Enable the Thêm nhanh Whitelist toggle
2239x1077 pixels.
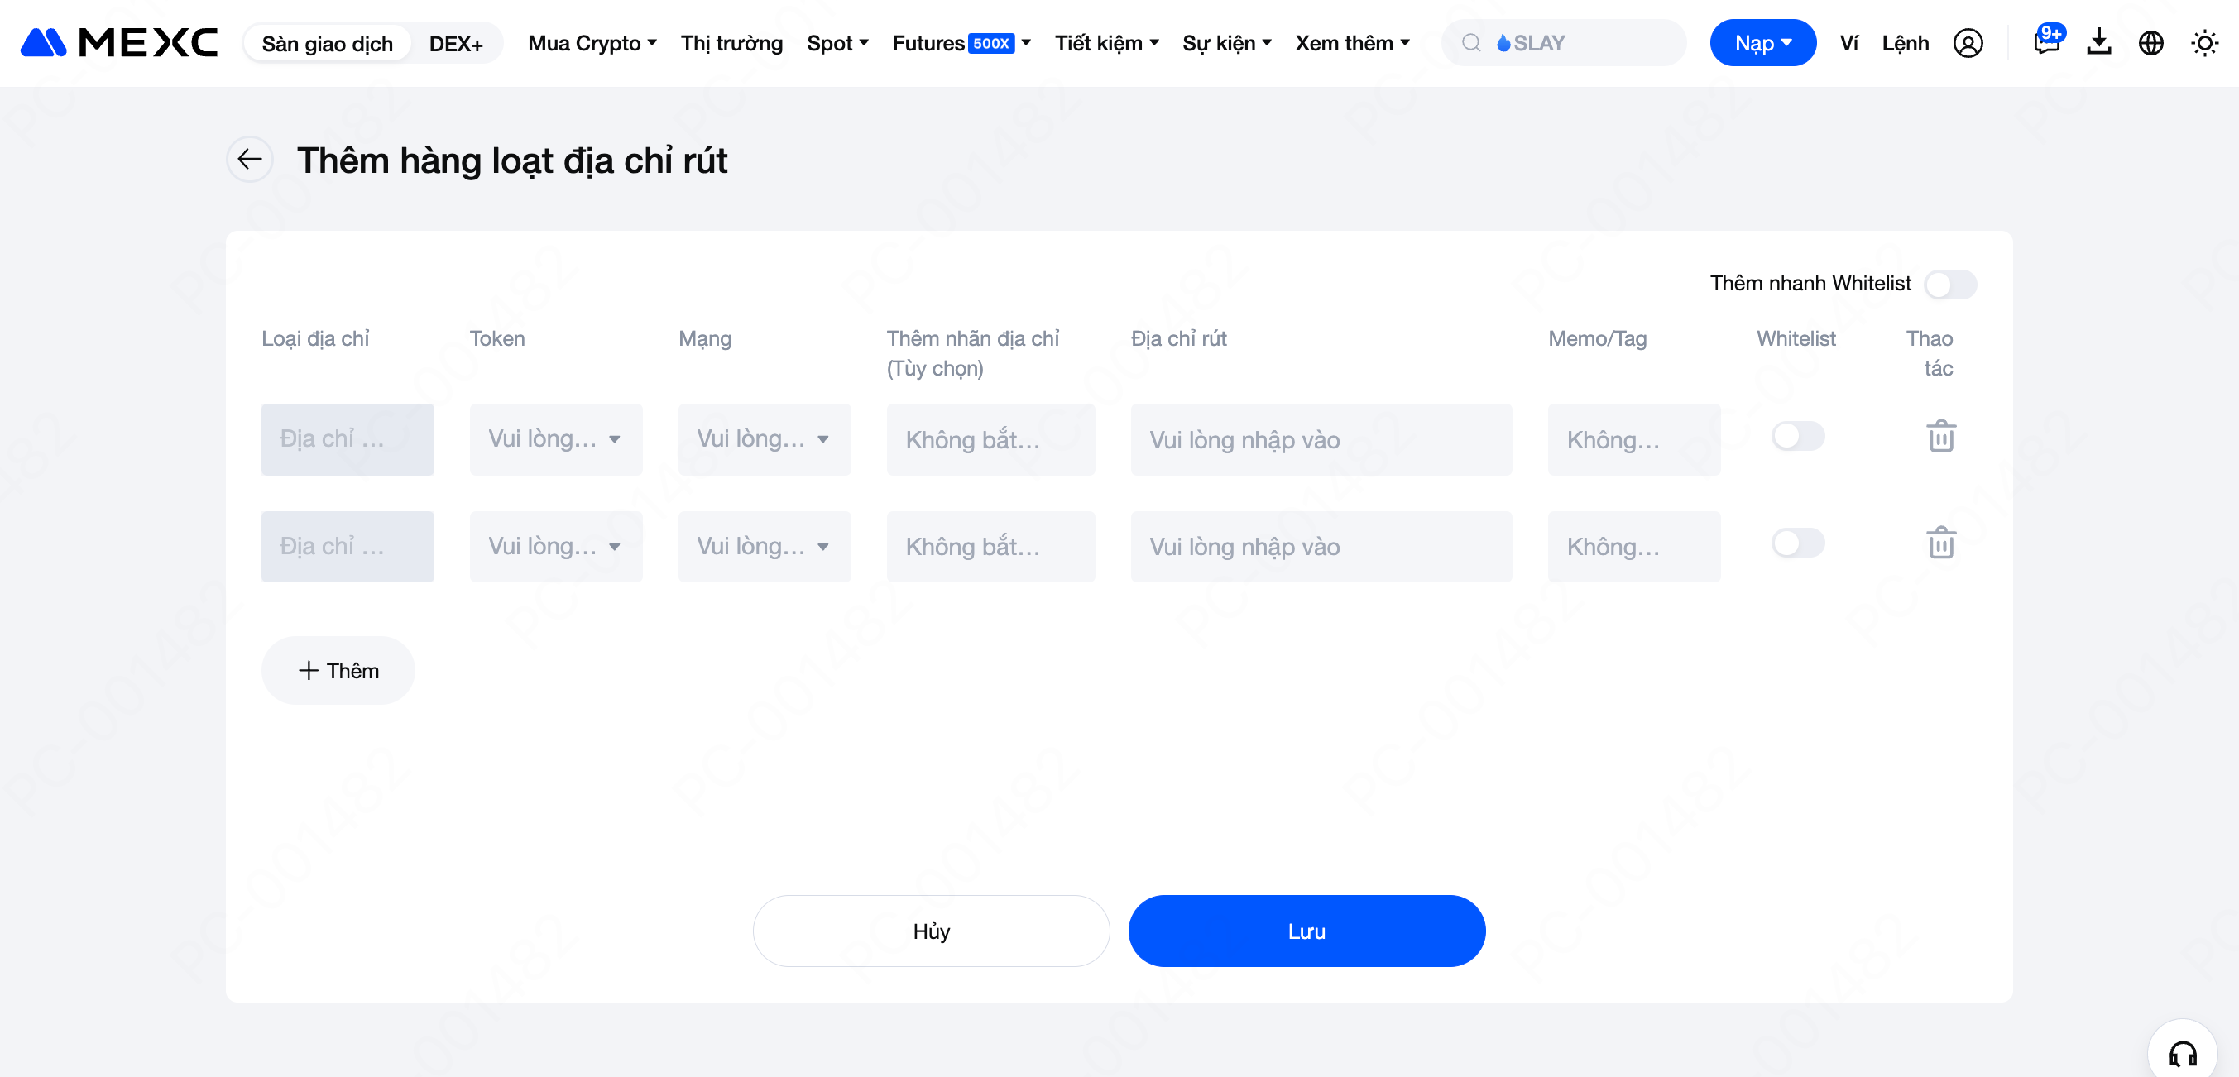[x=1949, y=285]
